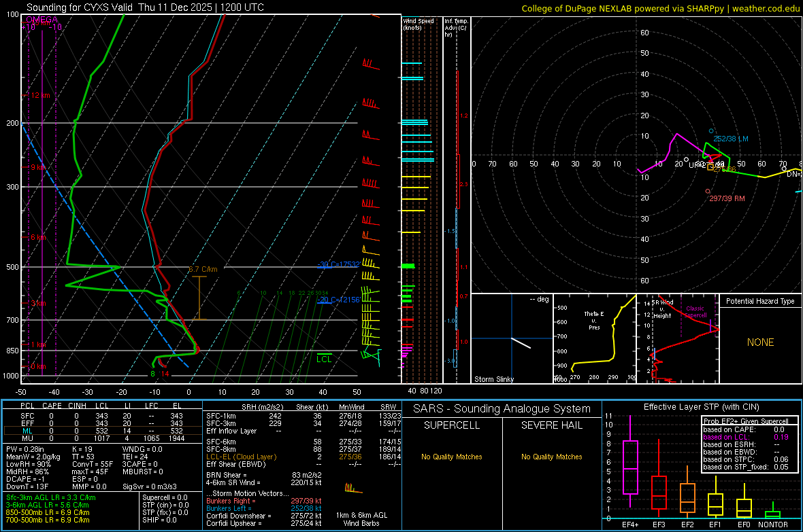The width and height of the screenshot is (803, 532).
Task: Click the Theta-E v. Pres inset label
Action: pos(594,320)
